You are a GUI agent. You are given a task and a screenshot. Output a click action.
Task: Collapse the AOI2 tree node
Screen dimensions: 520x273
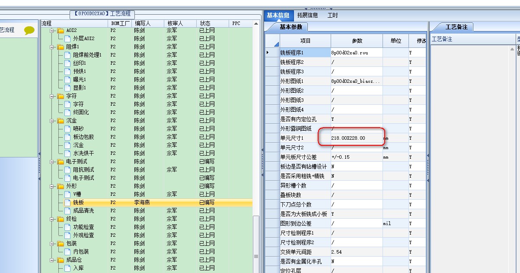(x=52, y=31)
